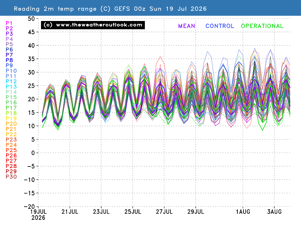This screenshot has width=301, height=225.
Task: Click the P10 legend label
Action: (11, 71)
